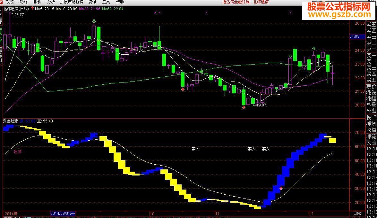
Task: Open the 系统 menu
Action: (10, 2)
